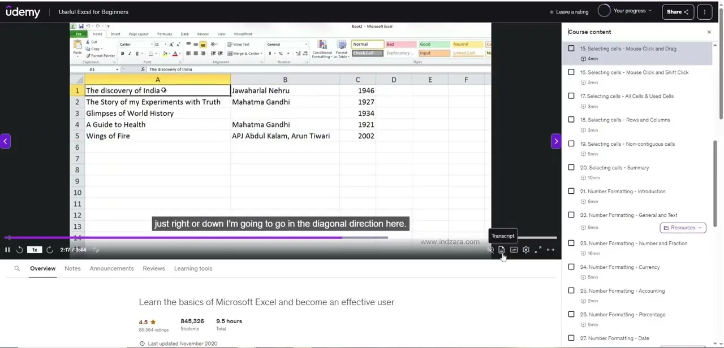Check lecture 16 Mouse Click and Shift Click checkbox

(571, 72)
